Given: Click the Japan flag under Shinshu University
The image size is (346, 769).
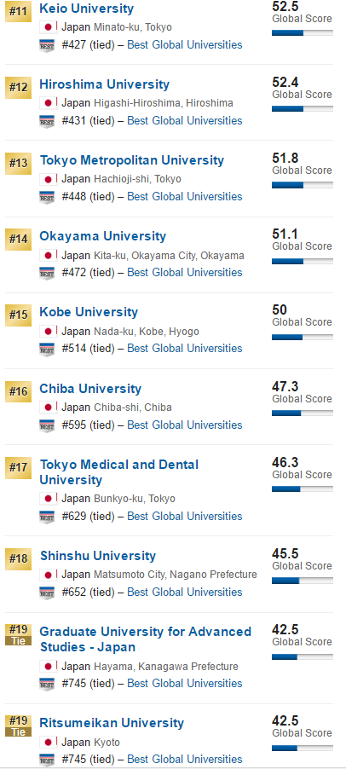Looking at the screenshot, I should (x=48, y=575).
